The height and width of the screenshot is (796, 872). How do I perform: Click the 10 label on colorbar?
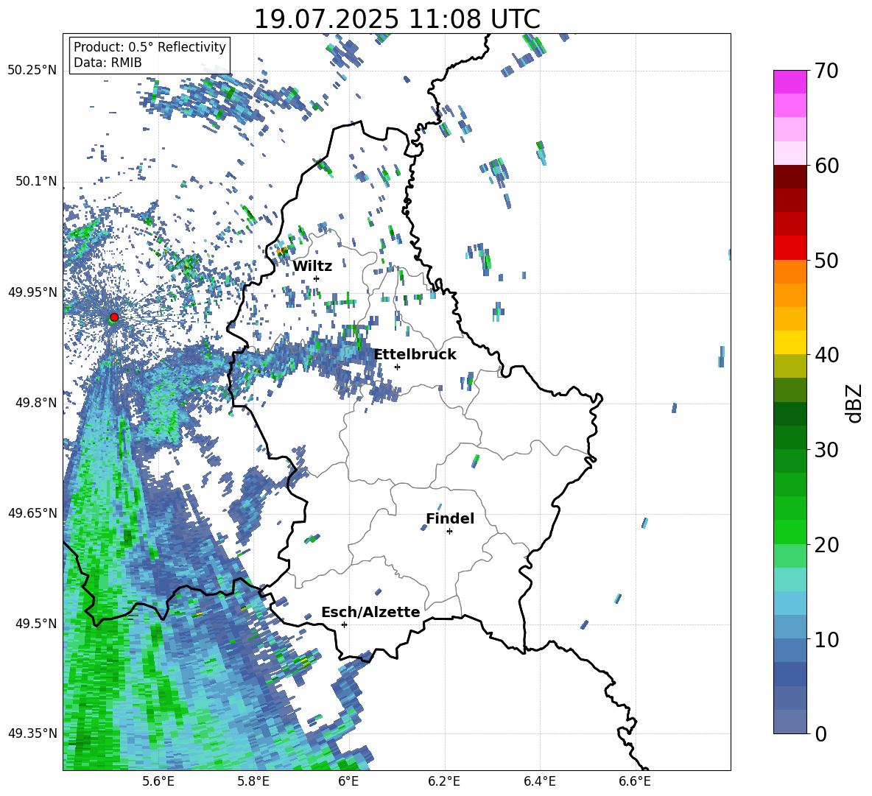click(x=827, y=639)
